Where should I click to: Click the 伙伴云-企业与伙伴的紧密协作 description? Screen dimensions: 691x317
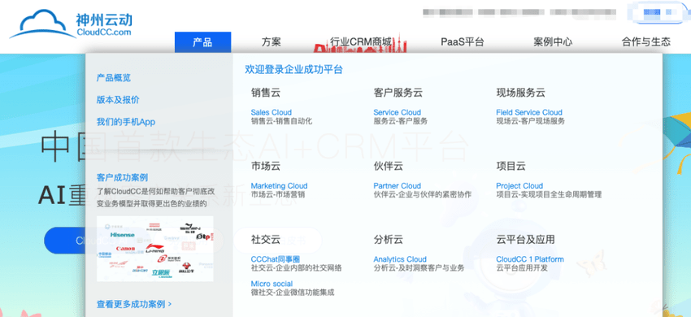pos(422,194)
